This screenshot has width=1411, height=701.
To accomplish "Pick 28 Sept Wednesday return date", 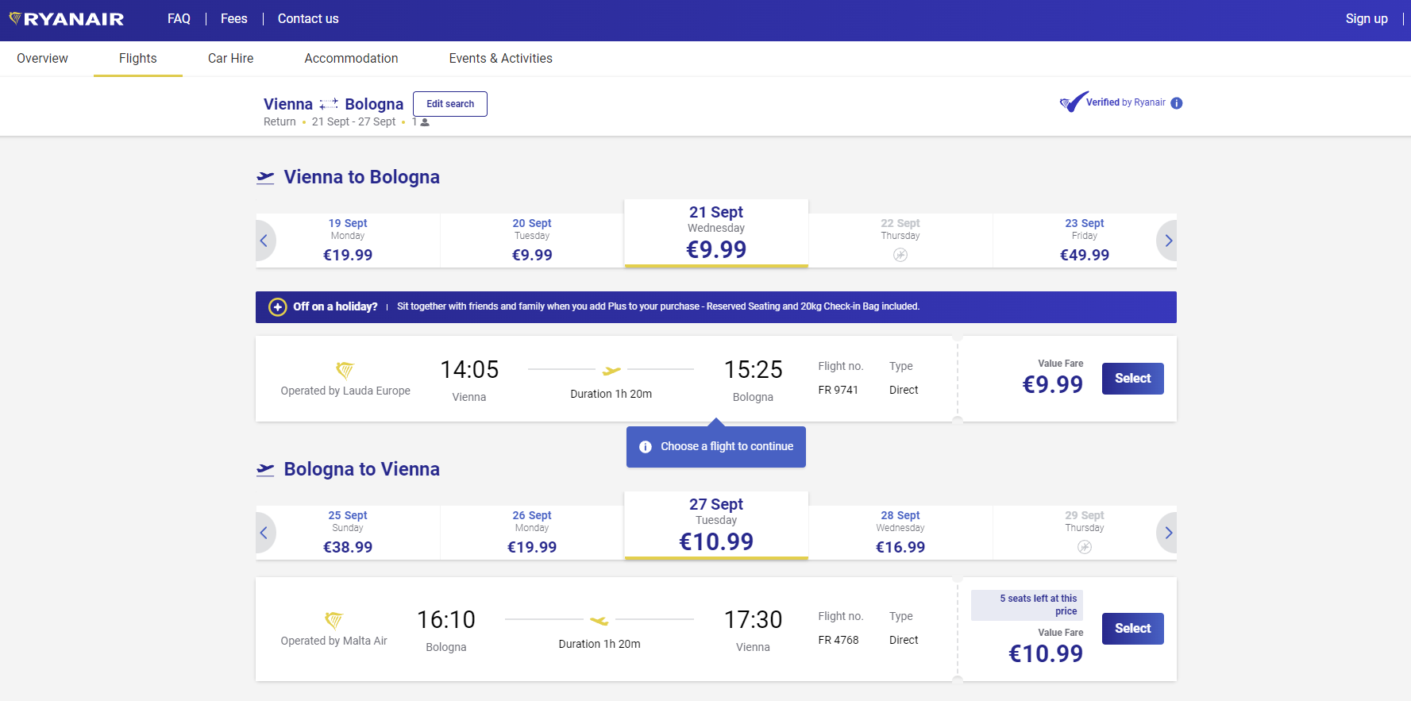I will click(x=900, y=532).
